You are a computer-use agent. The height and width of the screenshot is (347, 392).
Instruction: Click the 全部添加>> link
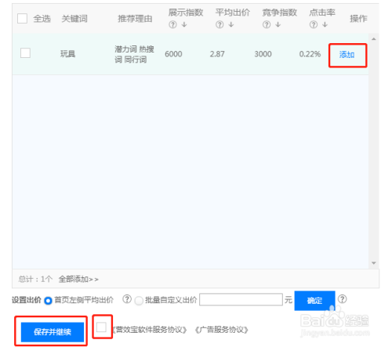(78, 279)
